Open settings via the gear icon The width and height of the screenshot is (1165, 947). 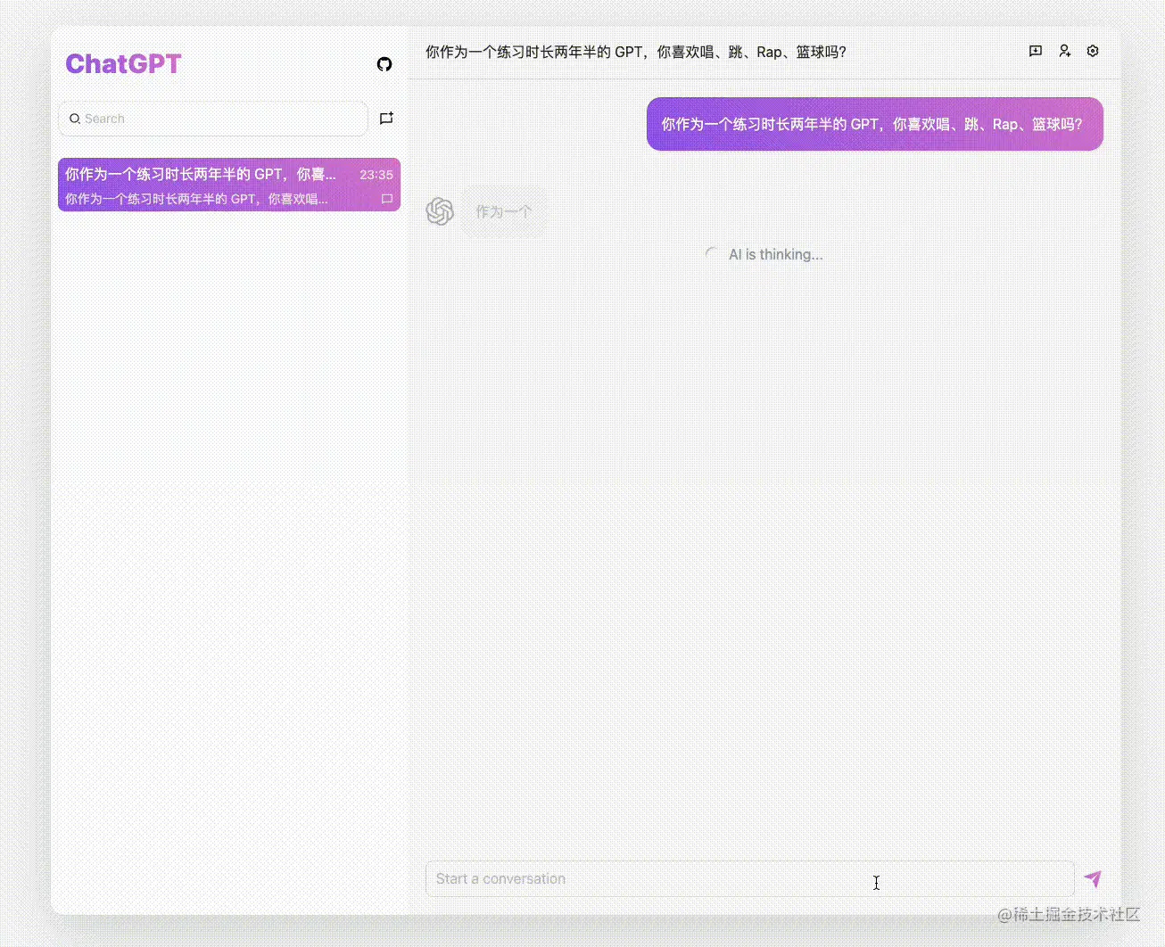1093,52
